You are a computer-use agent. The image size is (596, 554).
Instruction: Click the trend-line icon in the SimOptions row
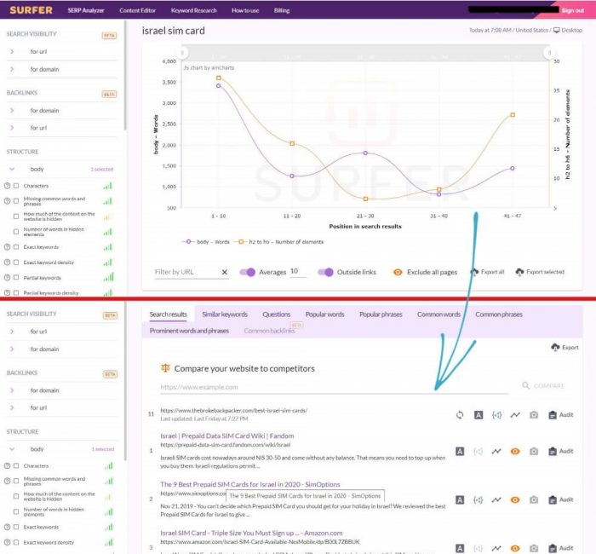click(x=496, y=499)
